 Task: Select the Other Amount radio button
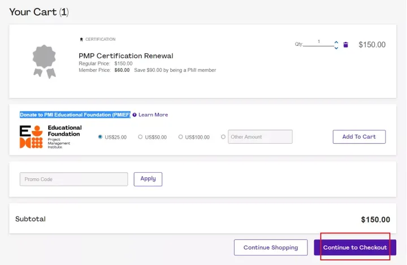[x=223, y=137]
